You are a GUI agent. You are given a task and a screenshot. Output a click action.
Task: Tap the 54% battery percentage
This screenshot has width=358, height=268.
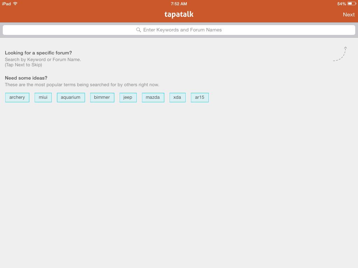(342, 4)
